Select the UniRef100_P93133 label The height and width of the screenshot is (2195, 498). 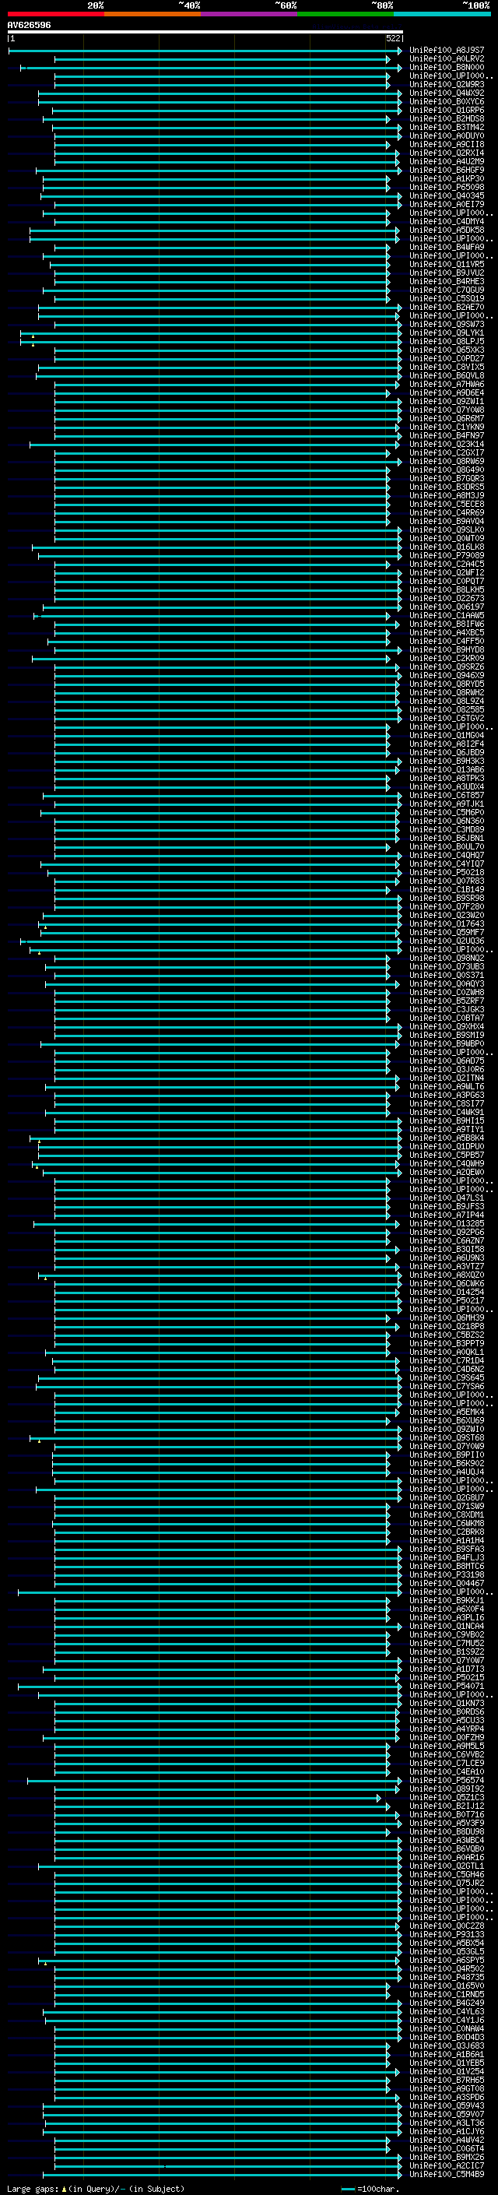(x=447, y=1934)
